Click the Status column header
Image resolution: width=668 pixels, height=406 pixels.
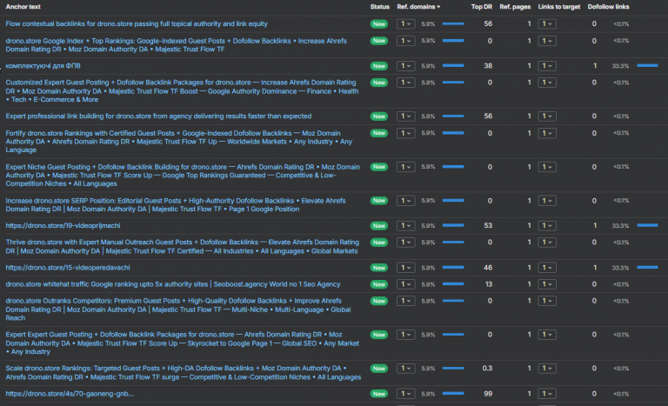[379, 7]
